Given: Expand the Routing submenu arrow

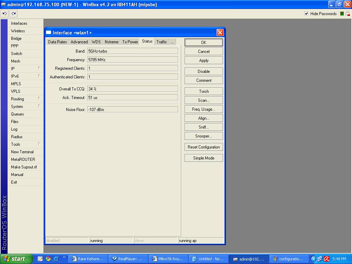Looking at the screenshot, I should coord(39,99).
